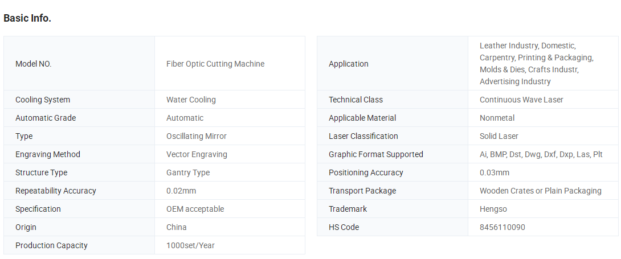The width and height of the screenshot is (621, 259).
Task: Select the 1000set/Year production capacity value
Action: coord(190,245)
